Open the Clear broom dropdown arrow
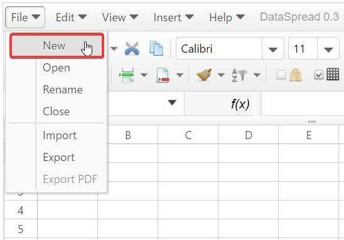 pyautogui.click(x=221, y=75)
